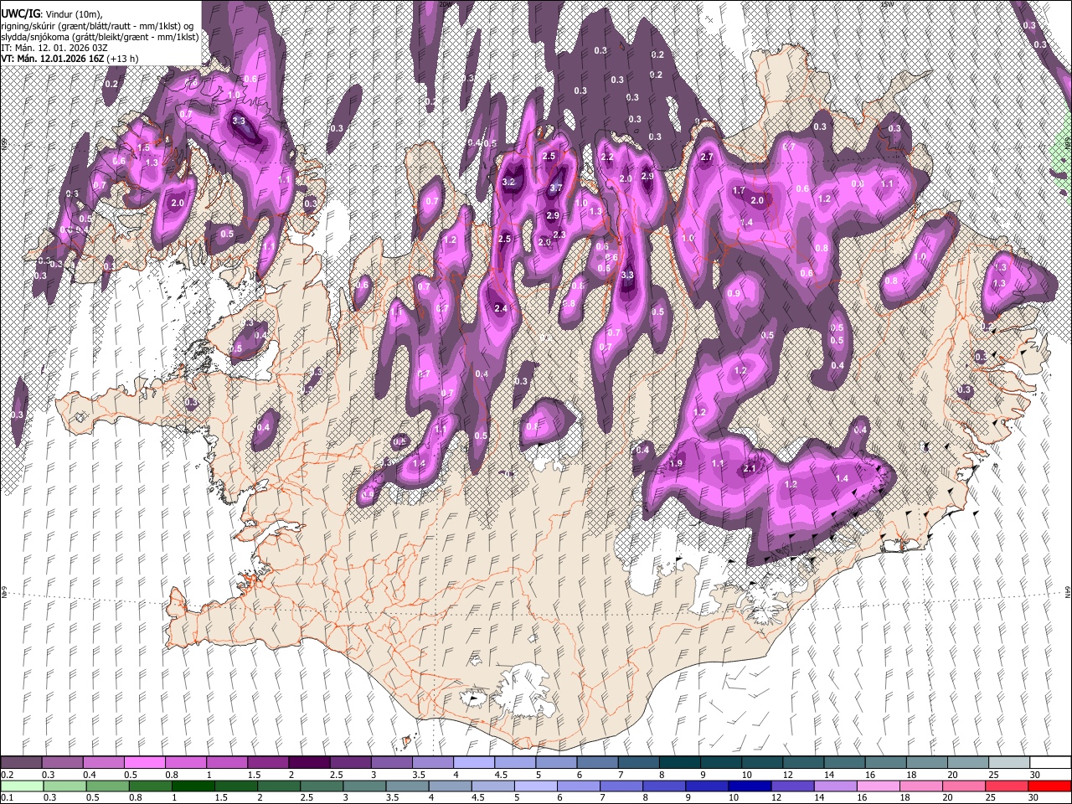Select the lower scale's grey-green 3 swatch
Viewport: 1072px width, 804px height.
click(364, 786)
